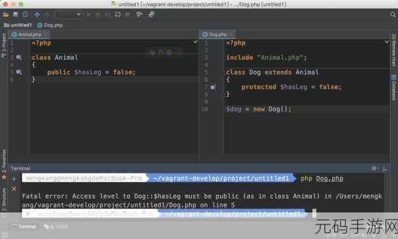
Task: Navigate back with the blue arrow icon
Action: coord(37,15)
